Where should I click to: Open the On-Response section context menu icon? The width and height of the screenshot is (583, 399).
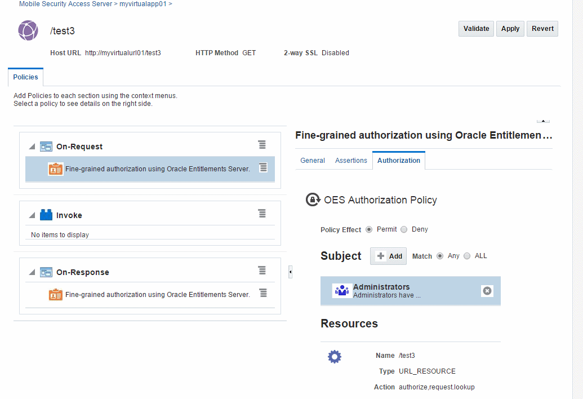pyautogui.click(x=262, y=271)
